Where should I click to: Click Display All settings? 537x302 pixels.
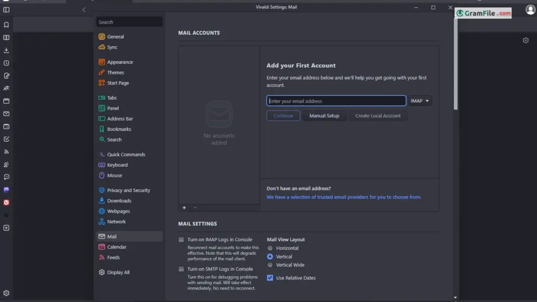tap(129, 272)
